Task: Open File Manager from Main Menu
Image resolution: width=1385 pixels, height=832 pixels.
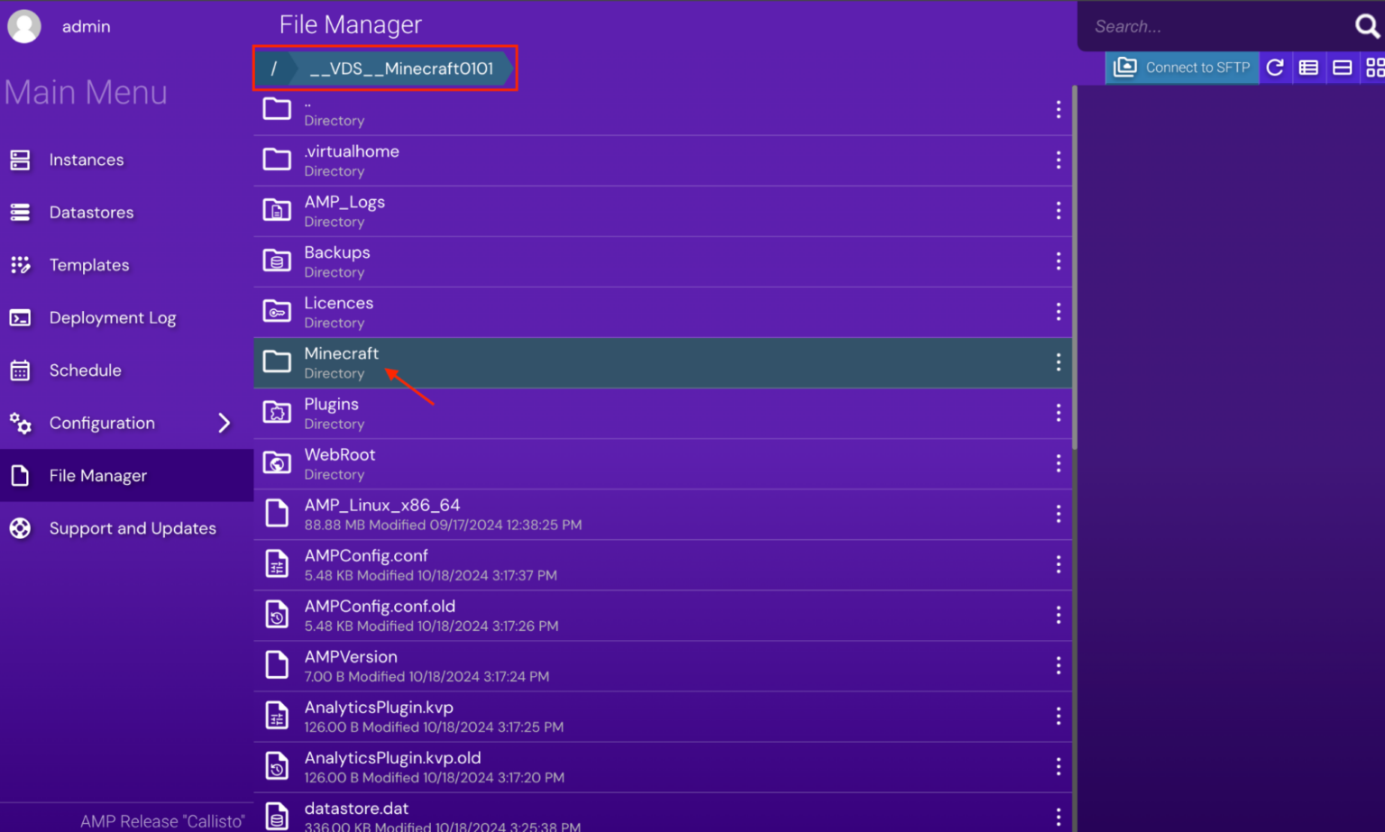Action: tap(97, 475)
